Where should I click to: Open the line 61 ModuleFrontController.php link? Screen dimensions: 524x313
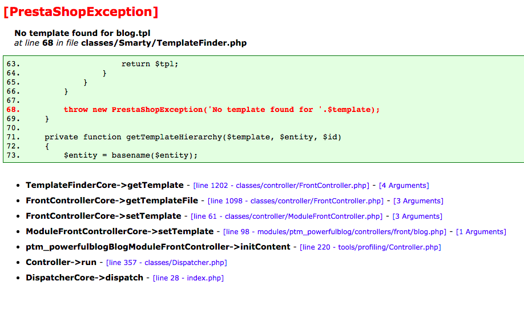287,216
